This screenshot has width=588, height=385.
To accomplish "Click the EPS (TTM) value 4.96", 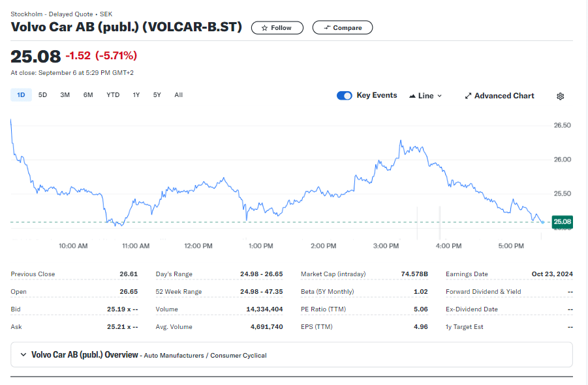I will (x=421, y=326).
